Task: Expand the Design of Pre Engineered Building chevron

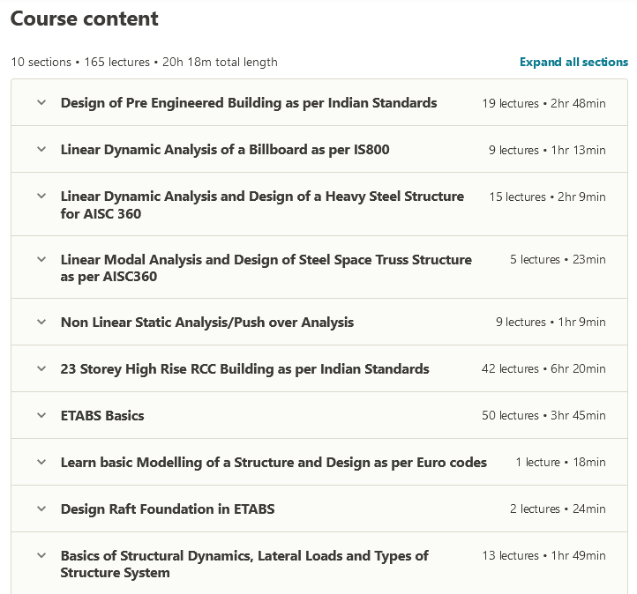Action: tap(41, 102)
